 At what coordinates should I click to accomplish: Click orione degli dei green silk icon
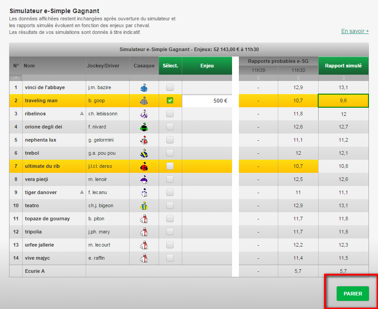(144, 127)
